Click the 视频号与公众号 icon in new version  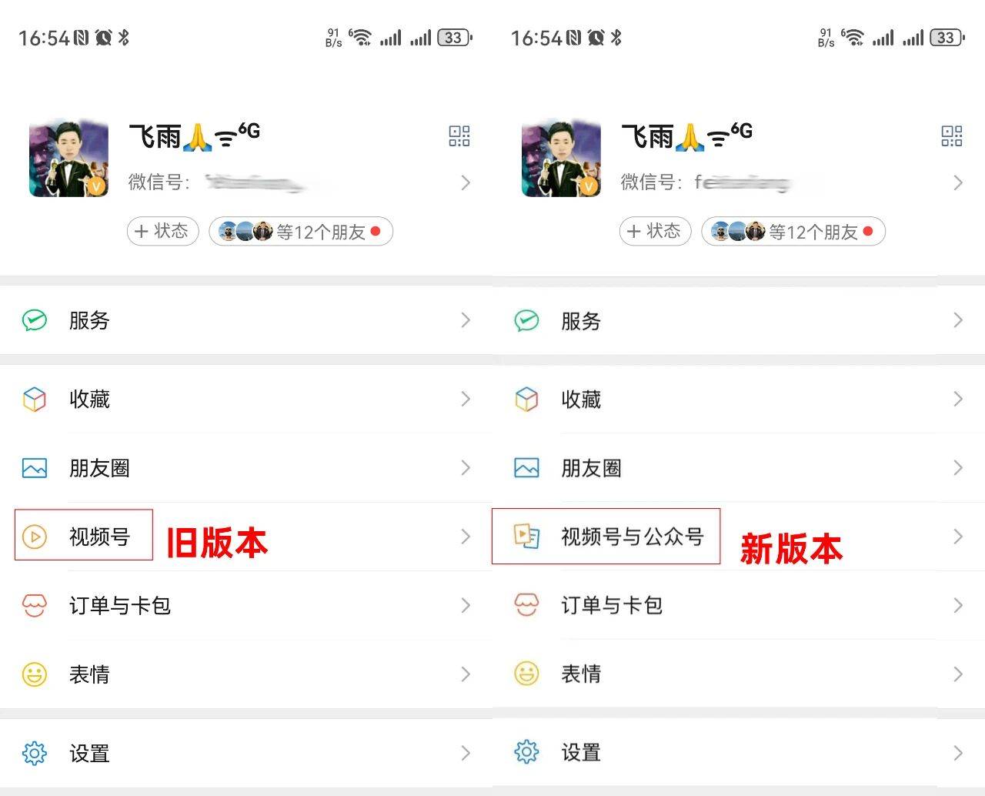click(527, 536)
